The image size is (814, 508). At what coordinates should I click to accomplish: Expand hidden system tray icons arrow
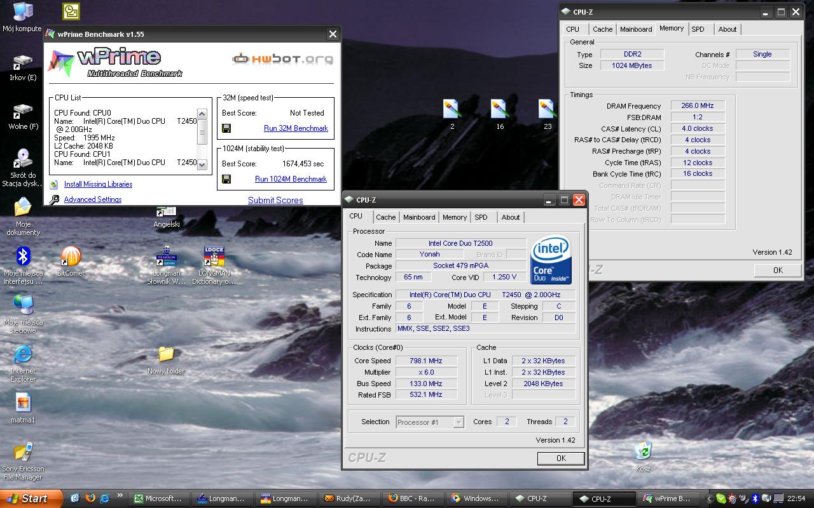click(710, 498)
